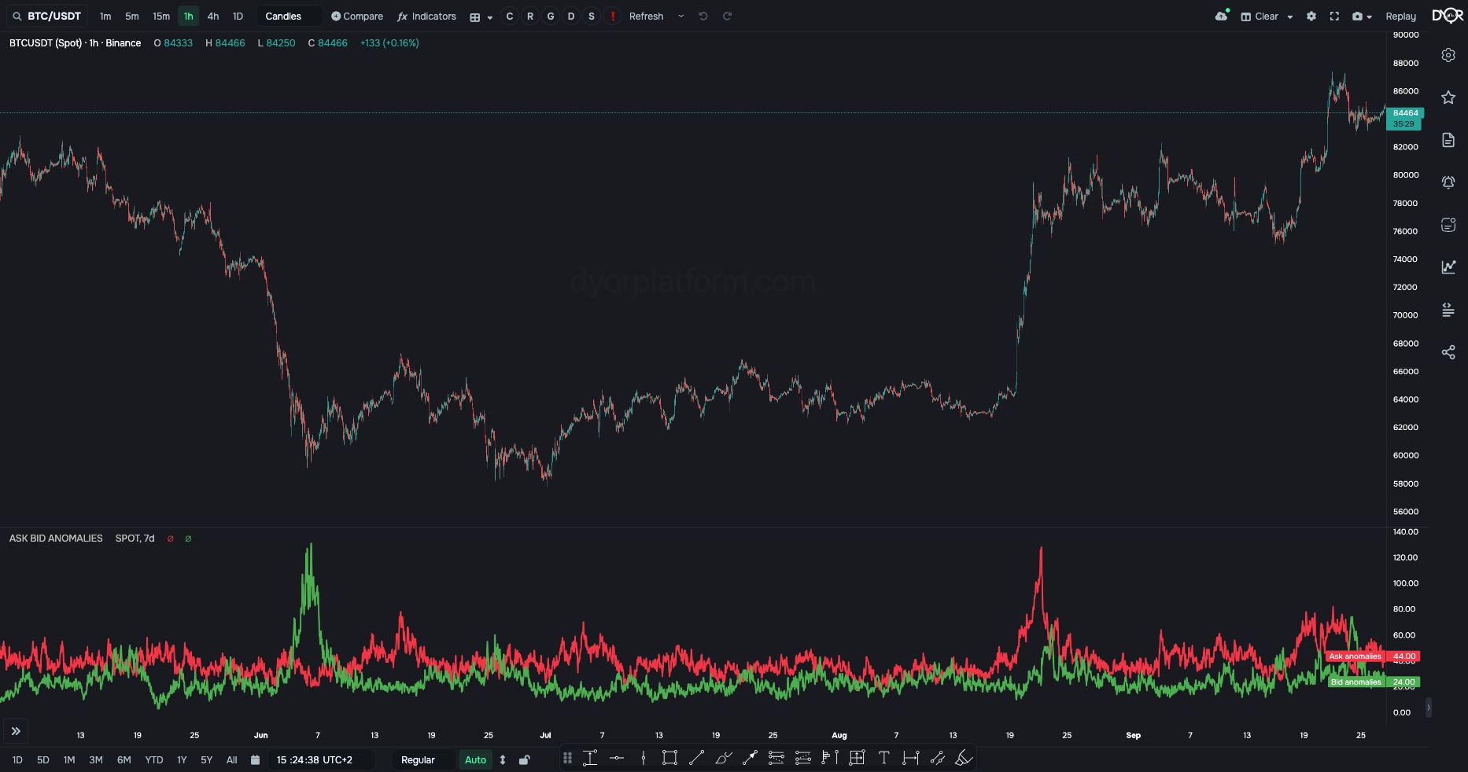1468x772 pixels.
Task: Click the eraser tool icon
Action: tap(964, 758)
